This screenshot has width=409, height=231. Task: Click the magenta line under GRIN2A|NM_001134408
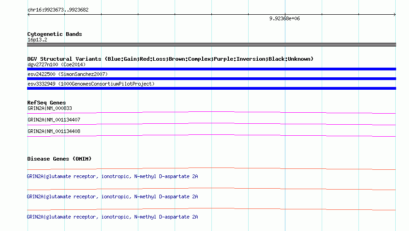click(211, 136)
